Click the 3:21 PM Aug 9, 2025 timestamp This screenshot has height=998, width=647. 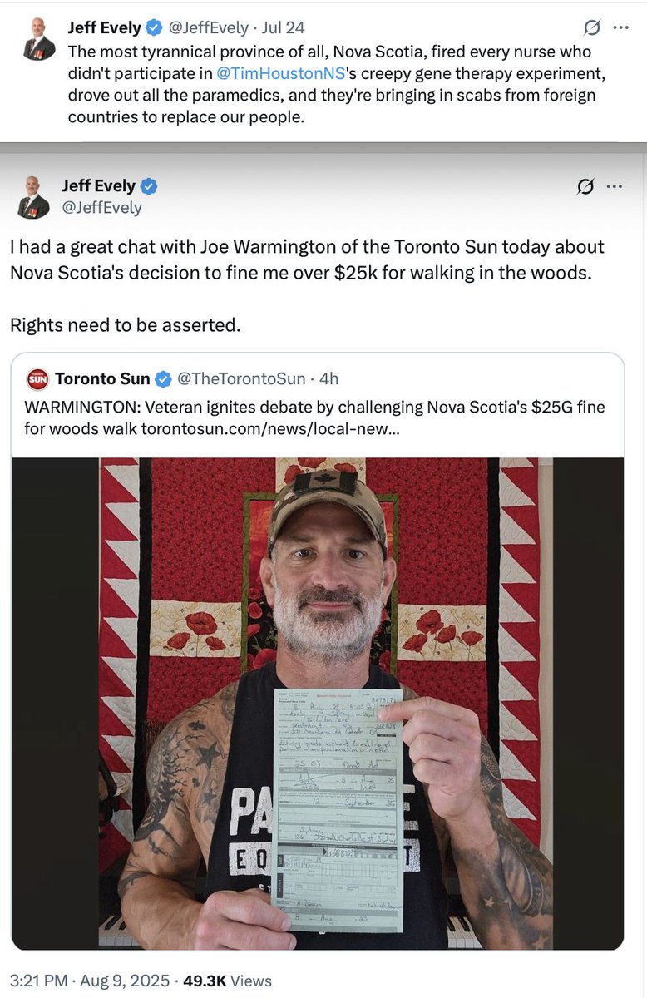tap(90, 981)
